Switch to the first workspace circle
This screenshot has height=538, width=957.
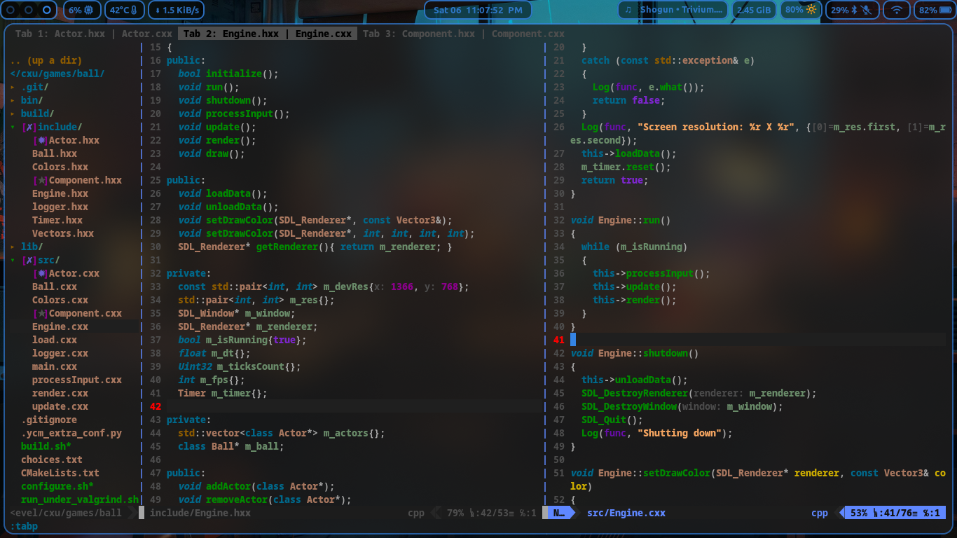point(11,10)
